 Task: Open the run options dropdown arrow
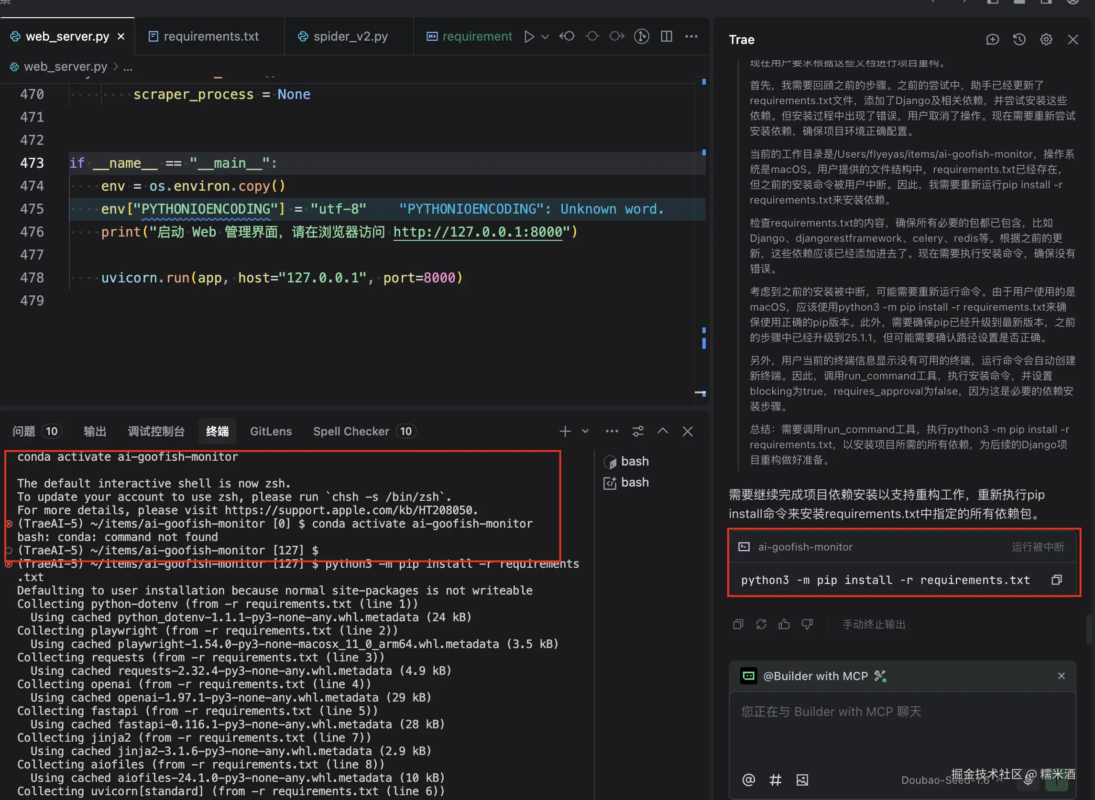(545, 36)
